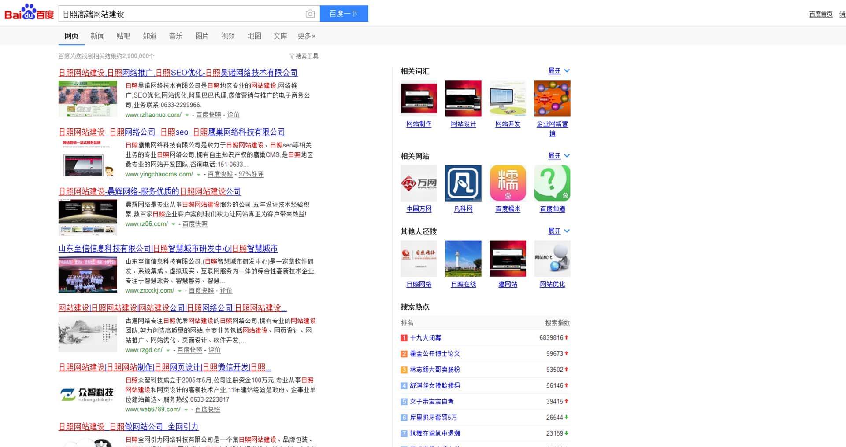Open the camera image search icon
846x447 pixels.
pyautogui.click(x=310, y=14)
